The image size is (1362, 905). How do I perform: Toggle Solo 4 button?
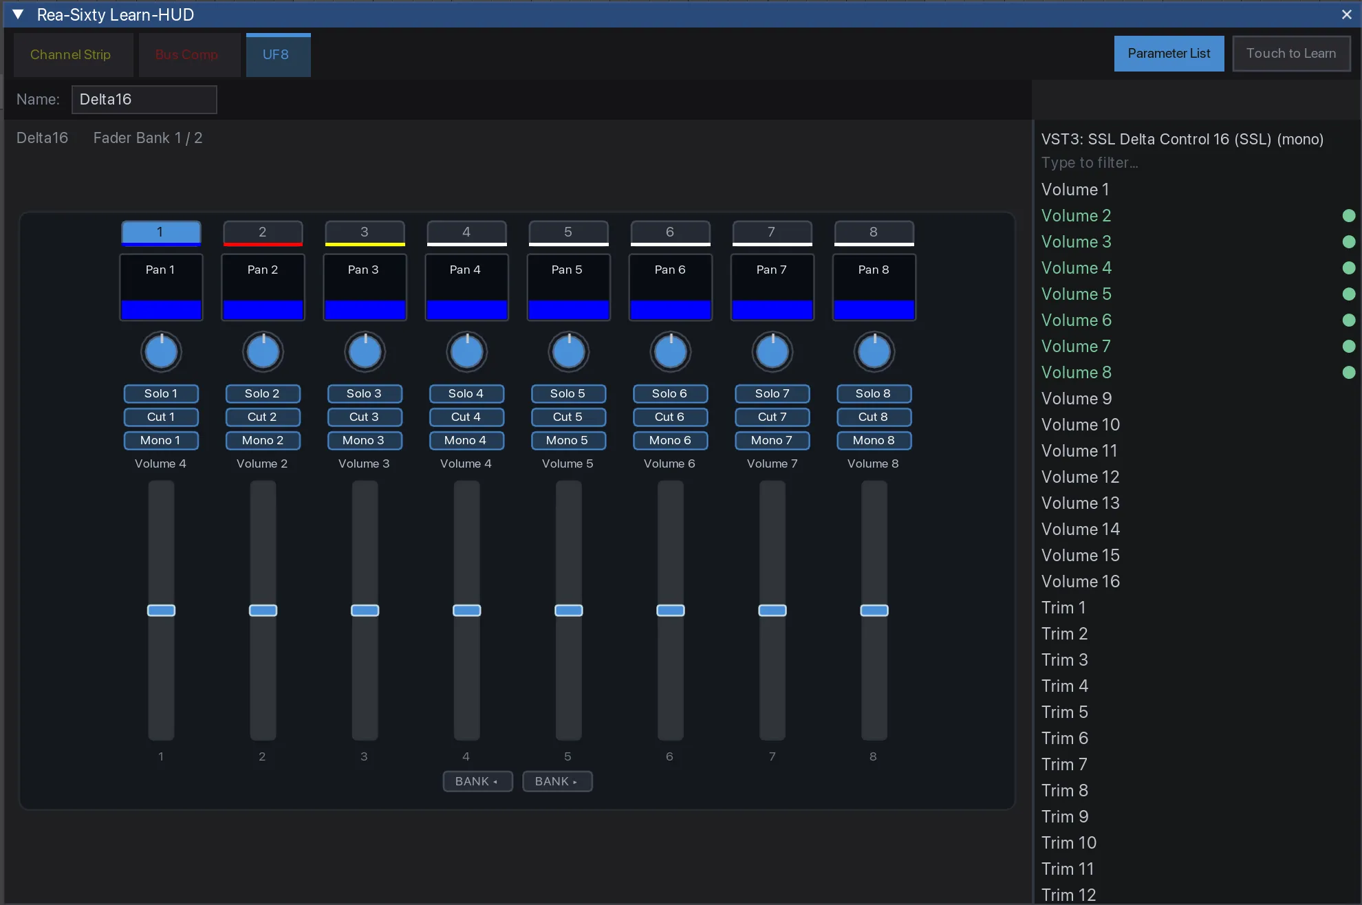tap(466, 393)
